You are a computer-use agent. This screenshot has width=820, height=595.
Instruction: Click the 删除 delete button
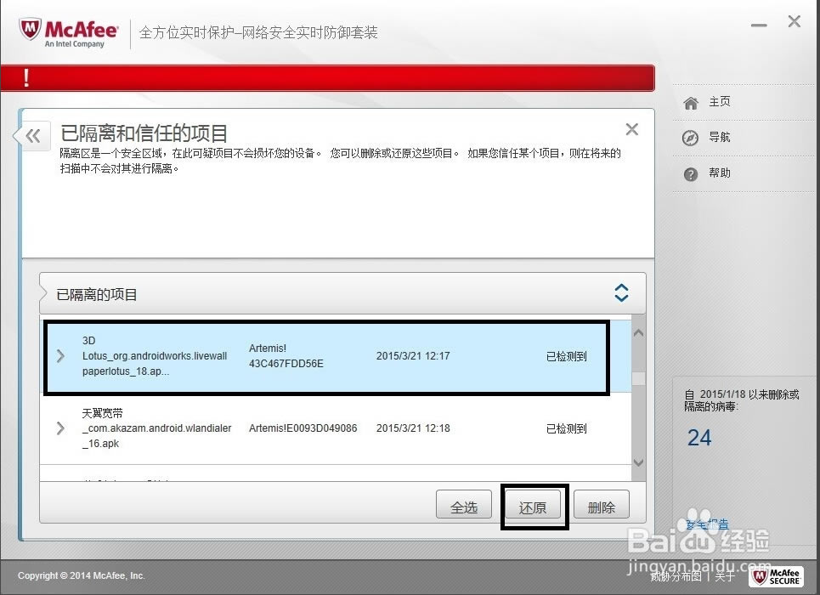pyautogui.click(x=602, y=504)
